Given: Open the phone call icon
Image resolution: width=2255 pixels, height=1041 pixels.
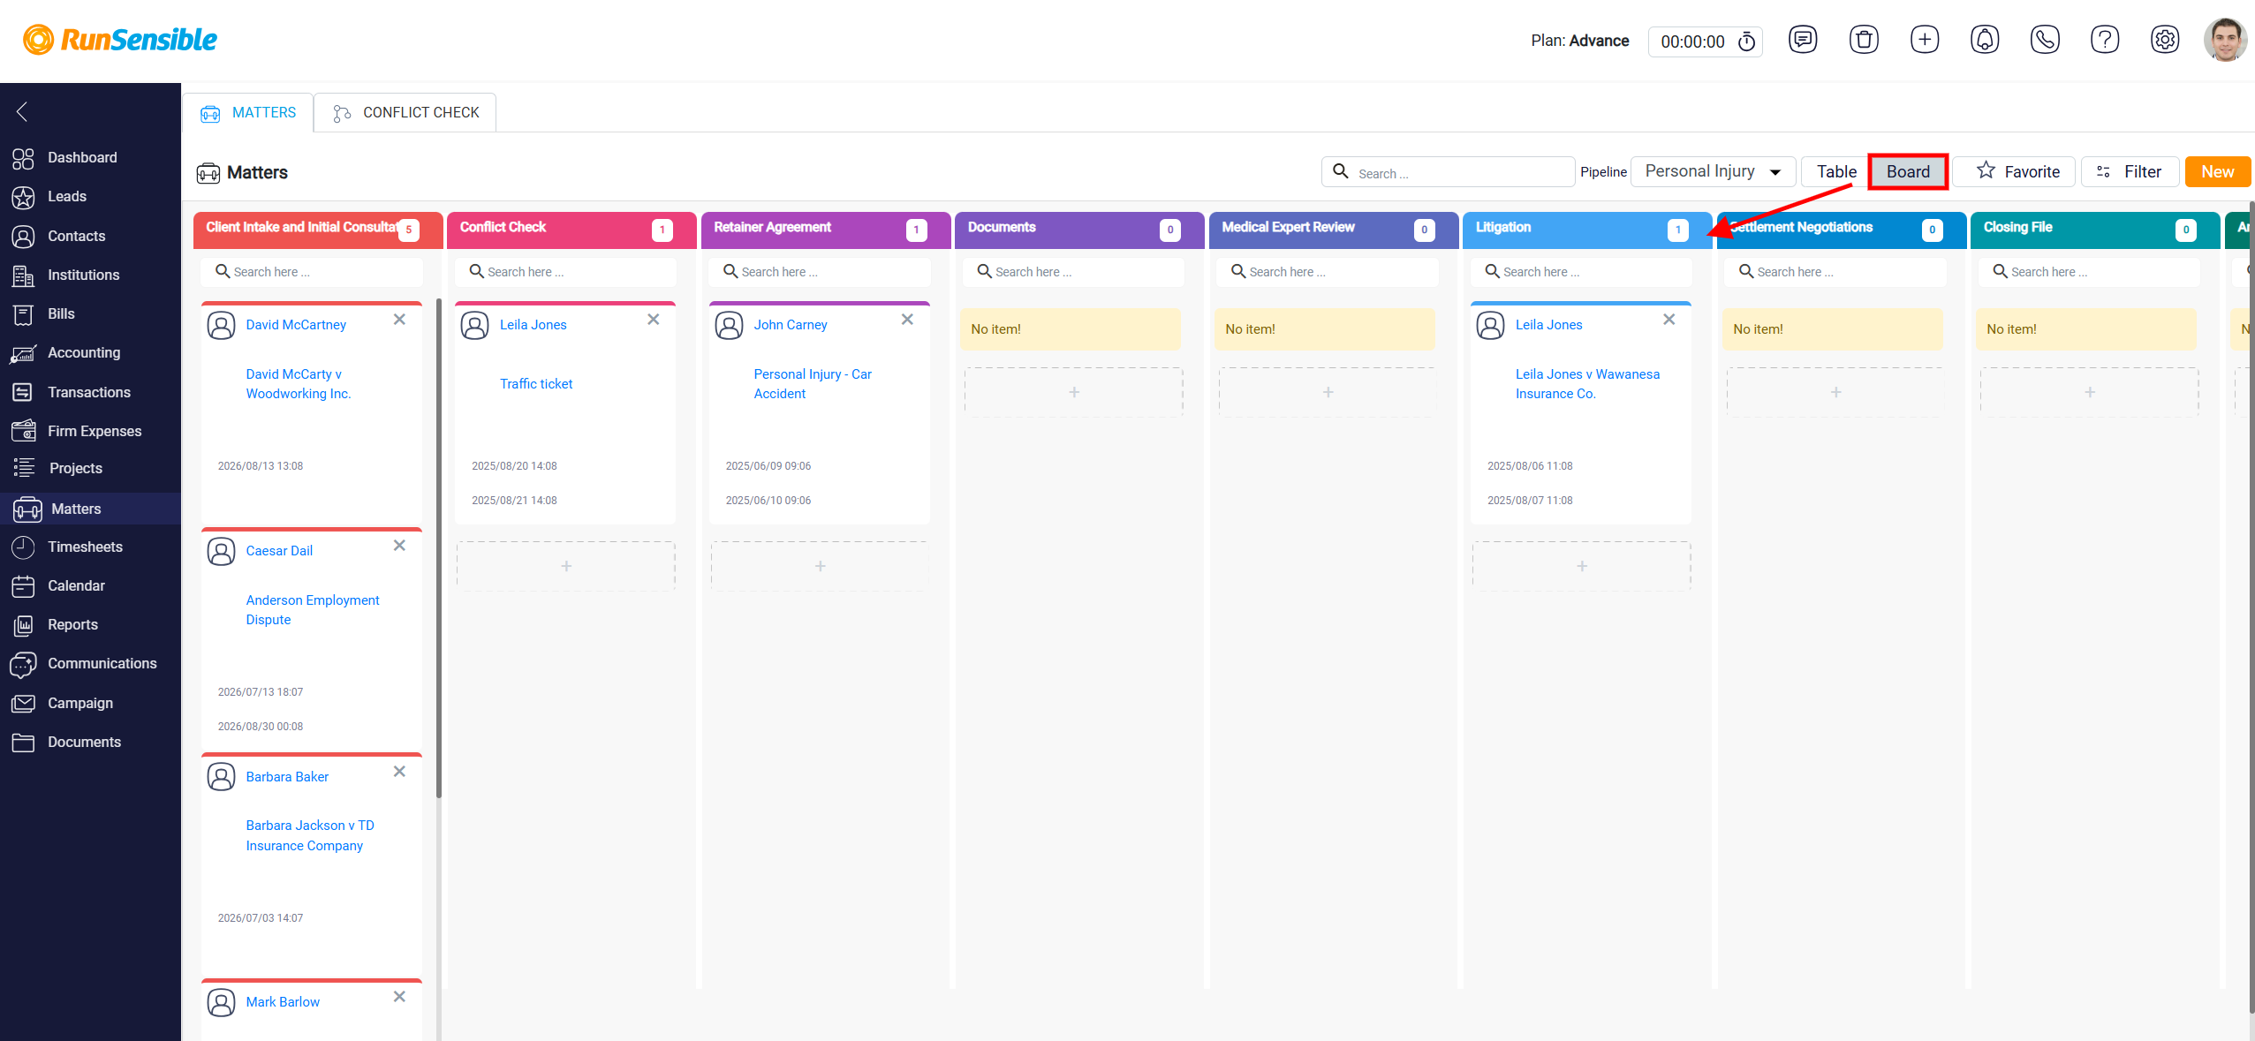Looking at the screenshot, I should (2045, 40).
